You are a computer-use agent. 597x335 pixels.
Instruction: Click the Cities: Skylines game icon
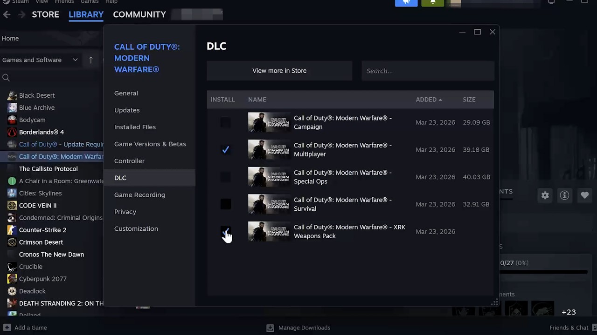(x=12, y=193)
